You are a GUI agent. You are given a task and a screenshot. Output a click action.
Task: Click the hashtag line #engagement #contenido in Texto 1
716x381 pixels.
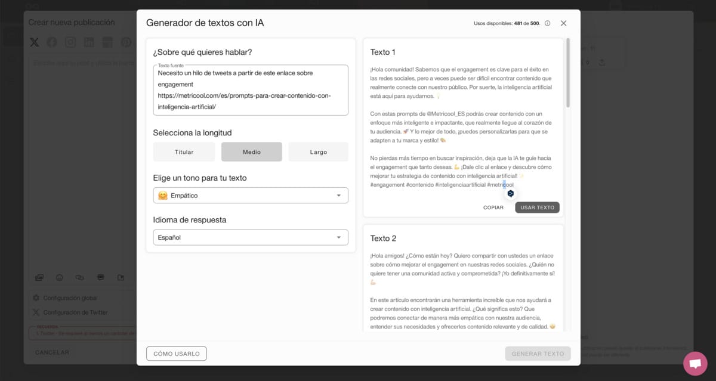(442, 185)
